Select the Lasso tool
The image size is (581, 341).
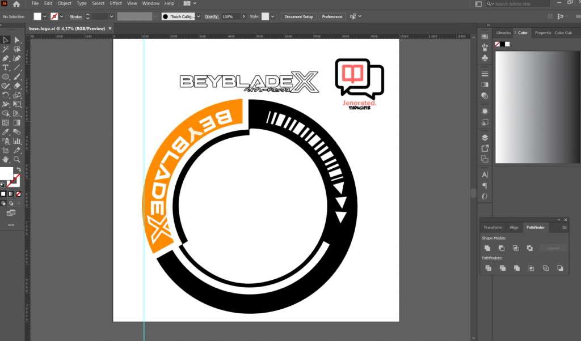(17, 49)
